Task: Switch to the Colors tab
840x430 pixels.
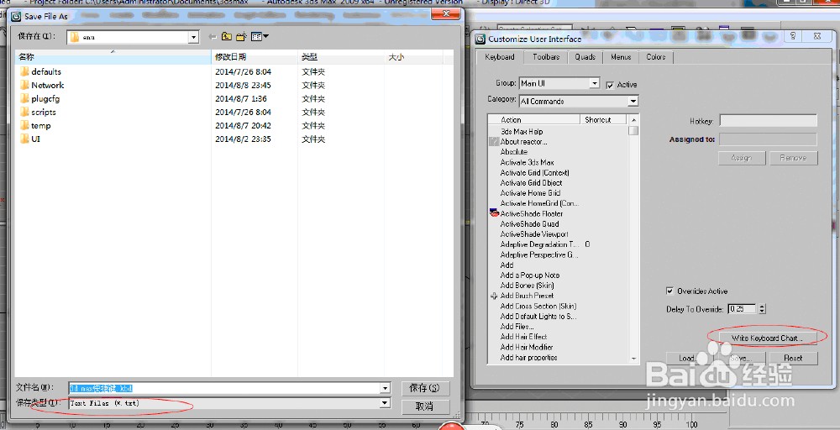Action: pyautogui.click(x=656, y=57)
